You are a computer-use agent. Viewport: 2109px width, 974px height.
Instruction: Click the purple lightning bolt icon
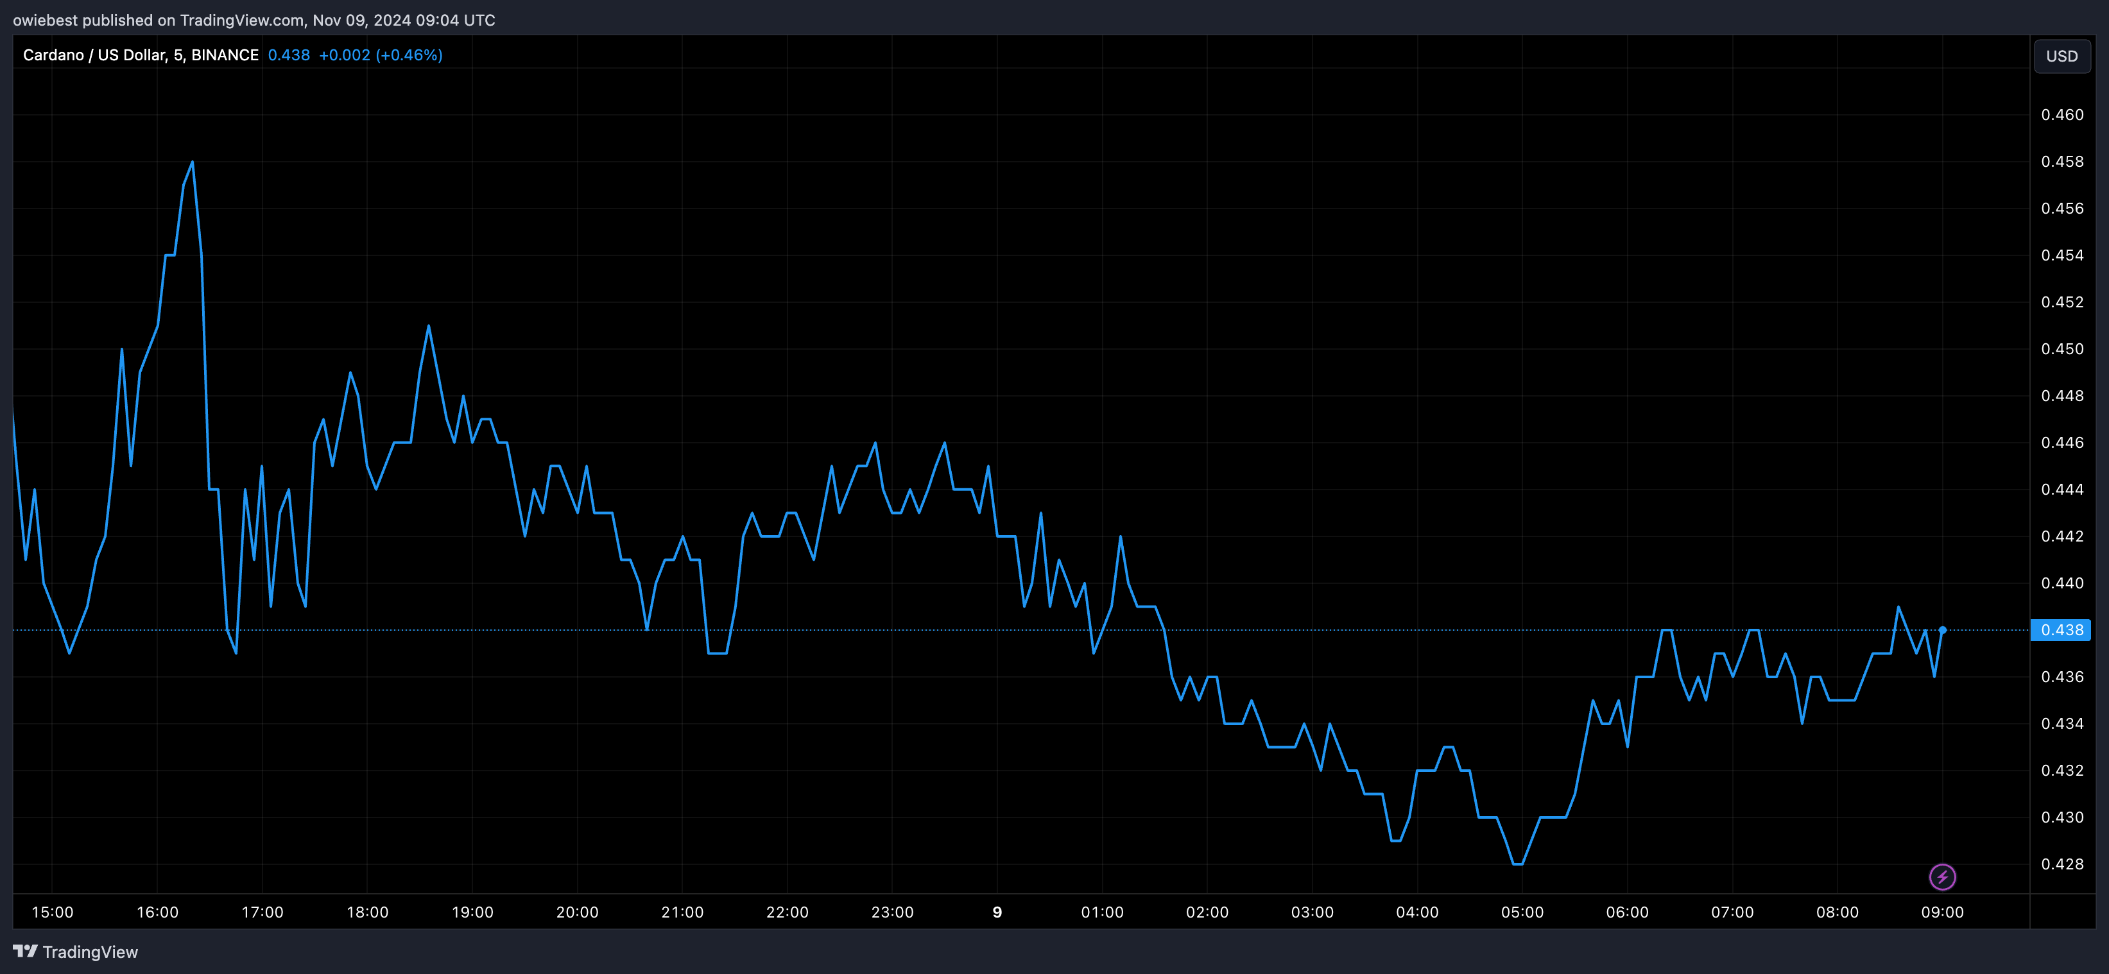tap(1942, 876)
